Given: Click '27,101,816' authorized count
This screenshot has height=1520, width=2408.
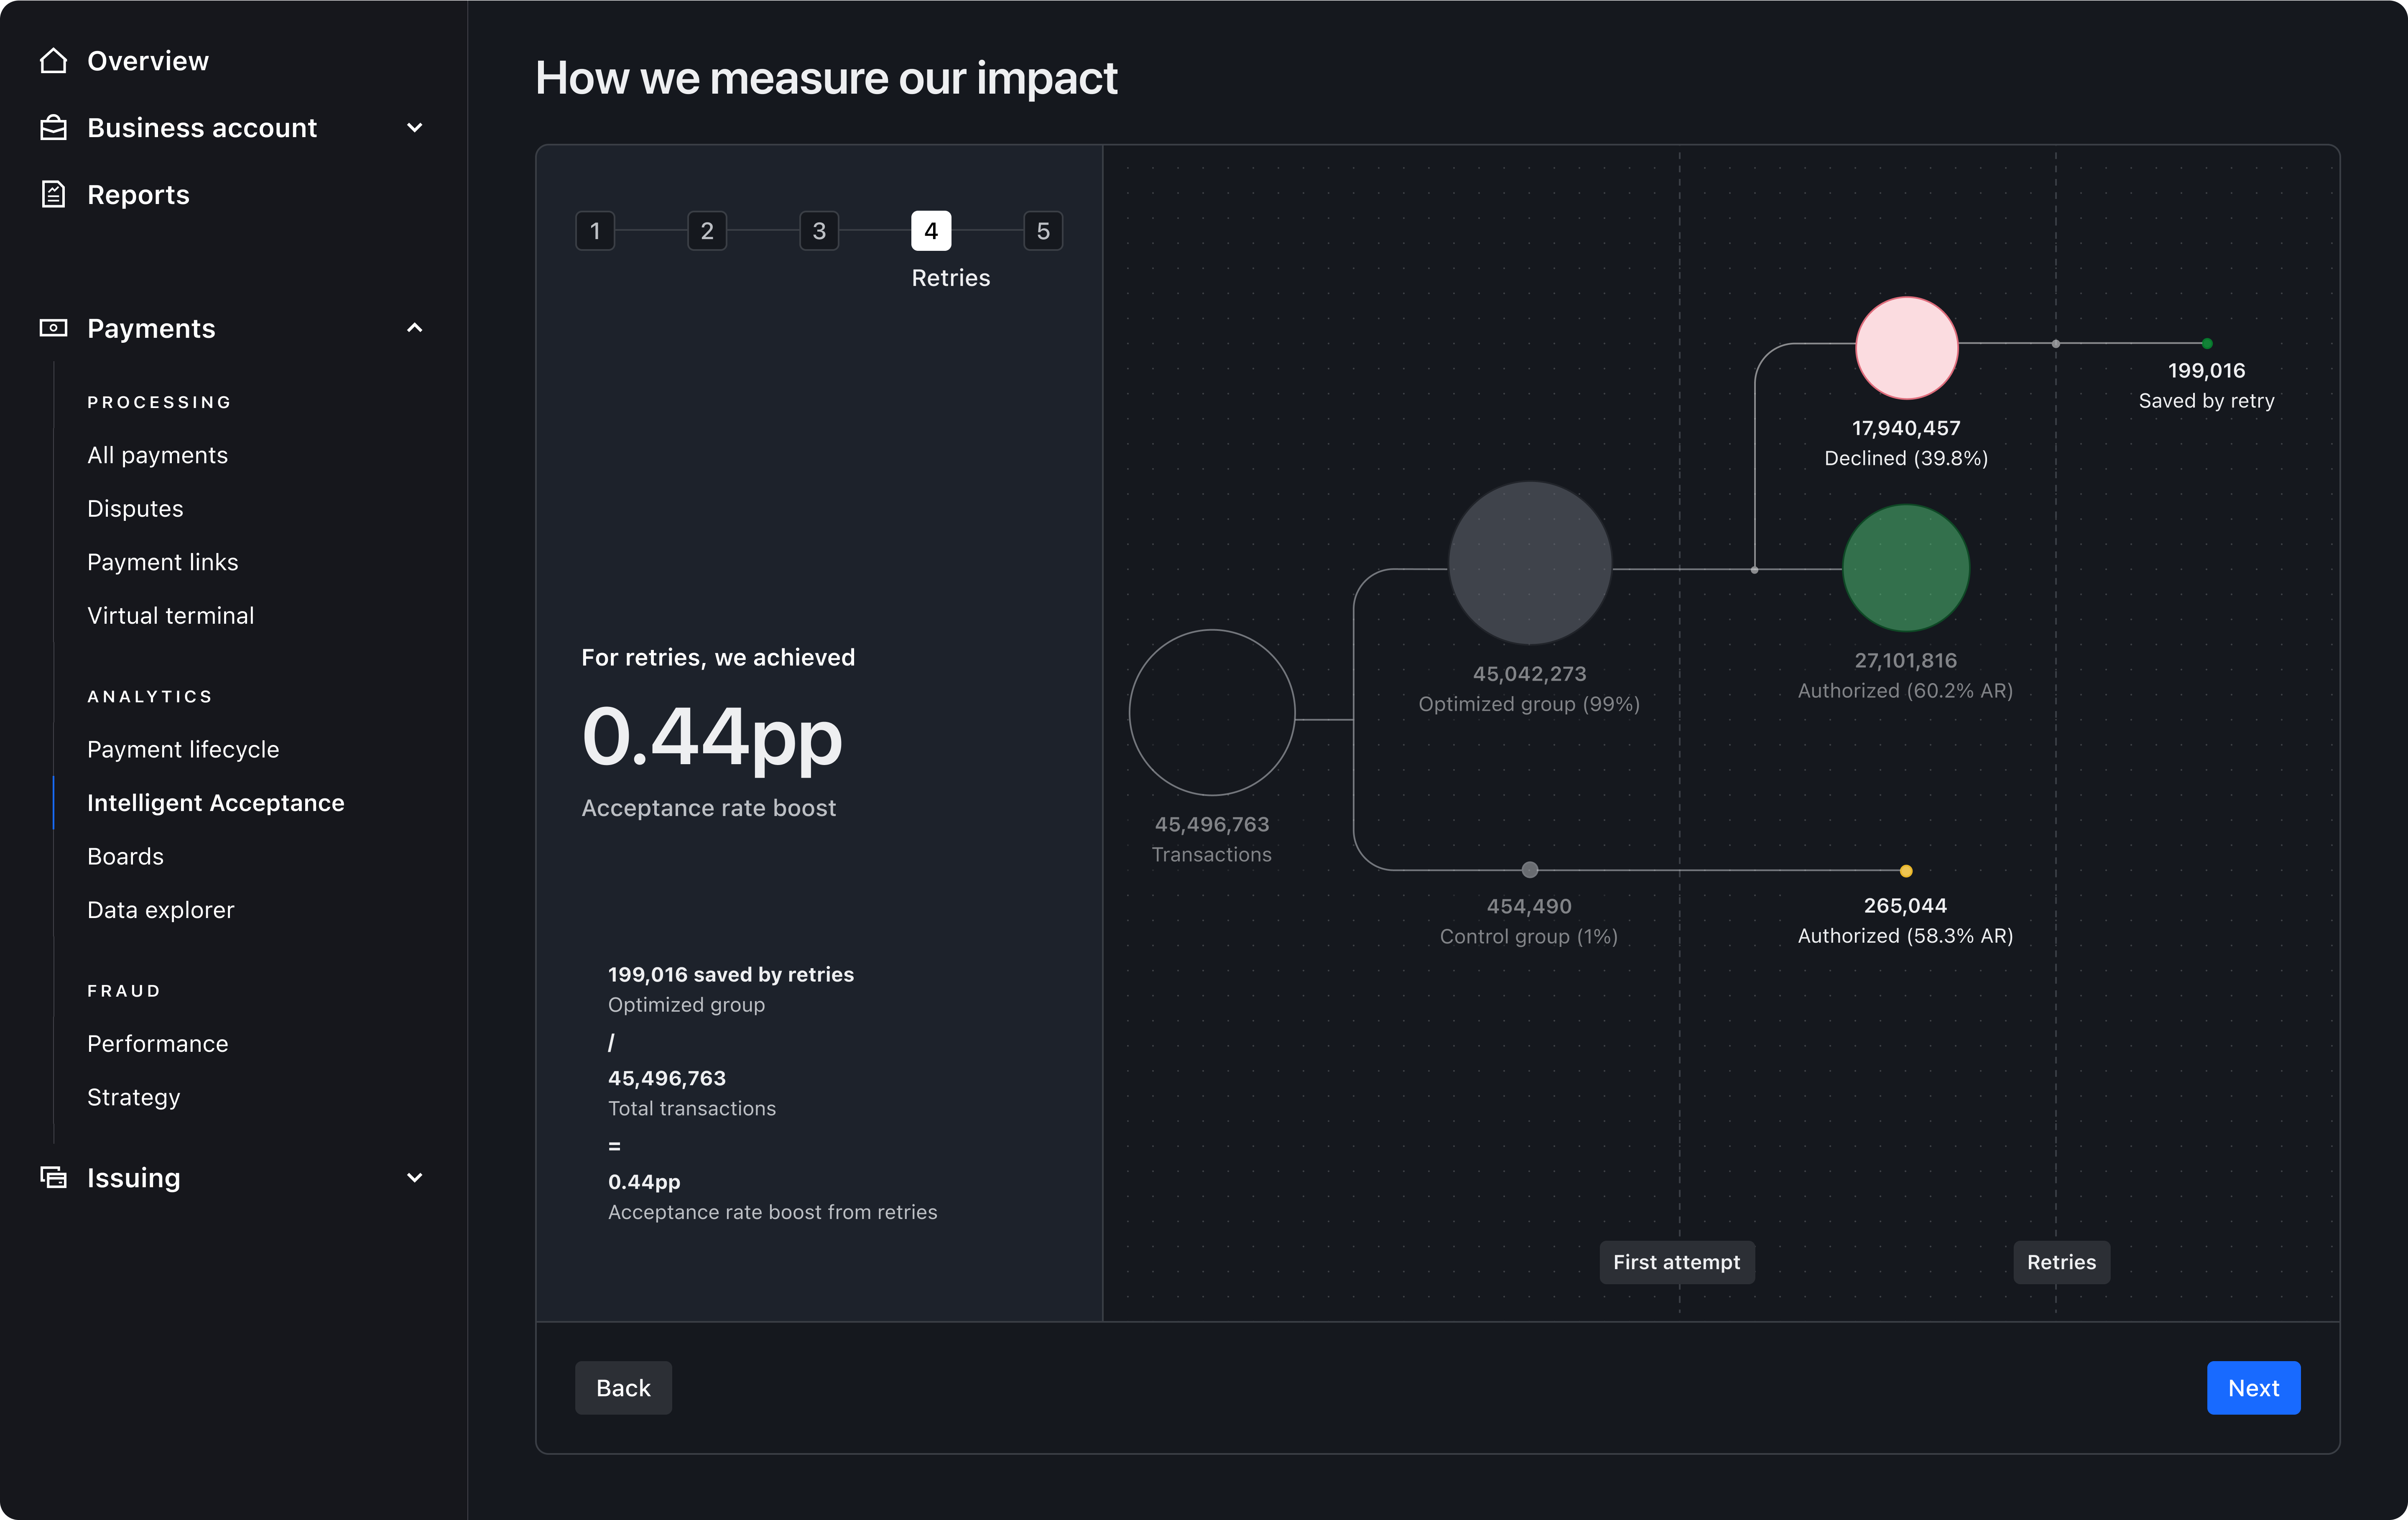Looking at the screenshot, I should pyautogui.click(x=1906, y=660).
